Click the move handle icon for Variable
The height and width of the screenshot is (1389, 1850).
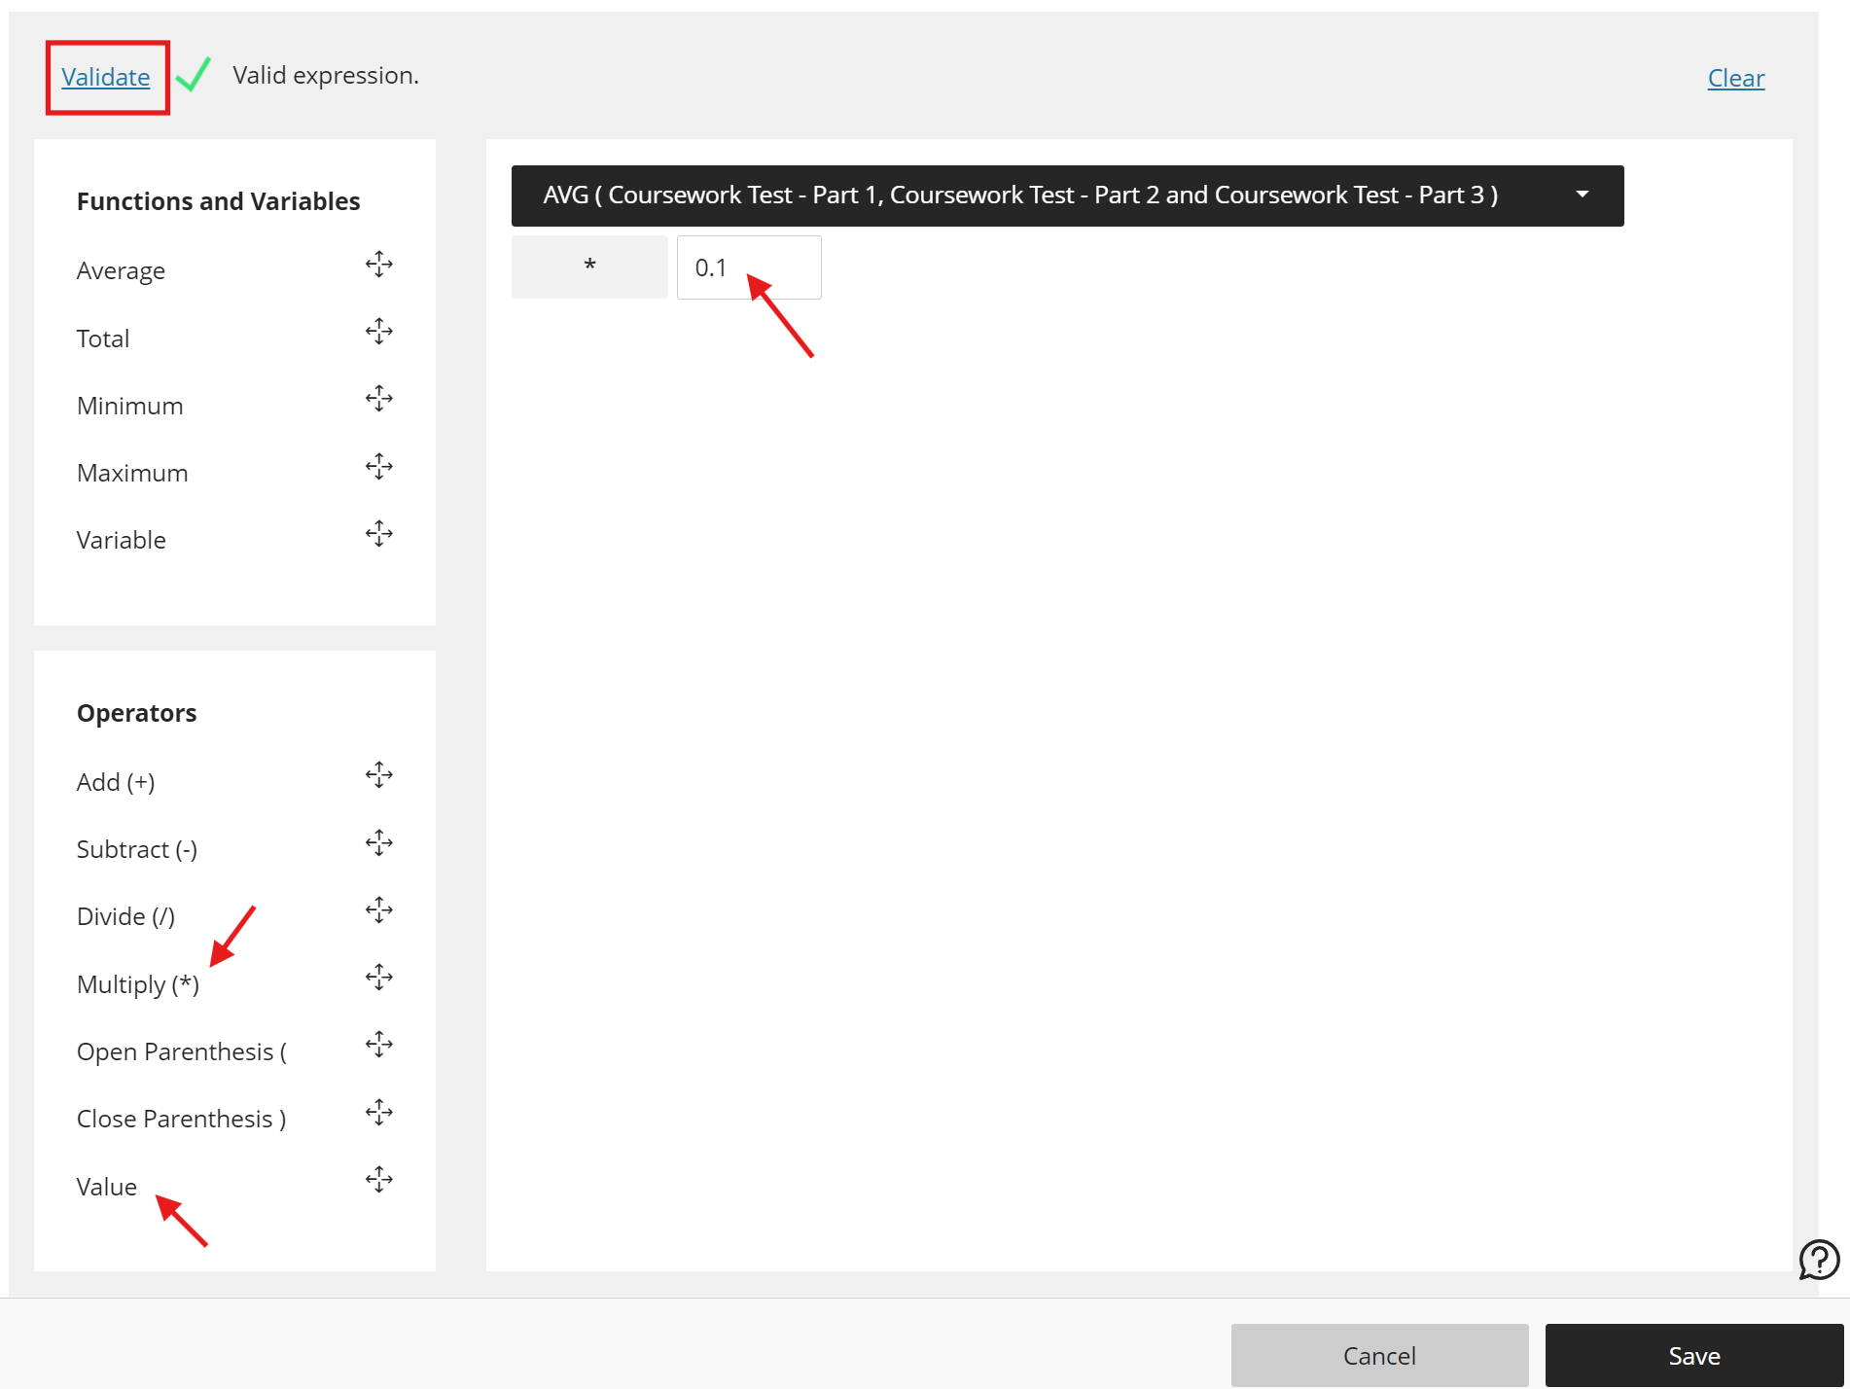coord(379,533)
